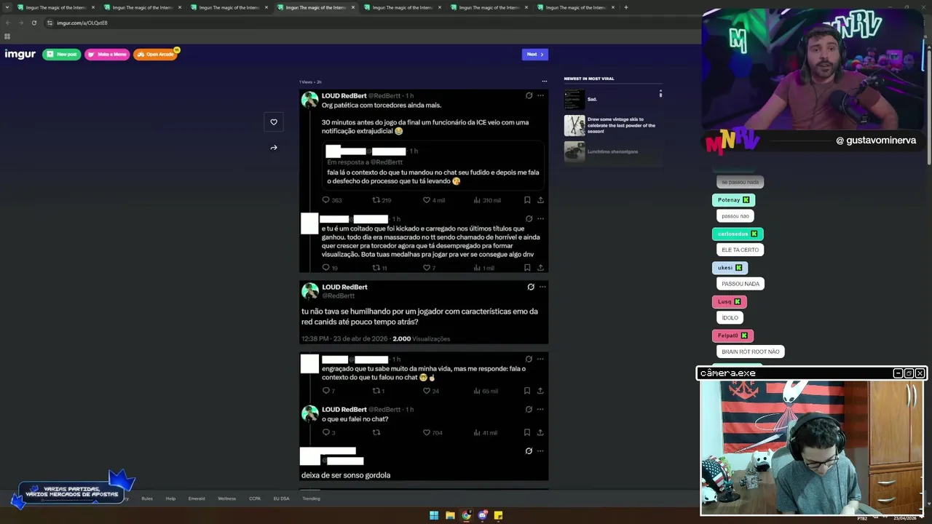Click chat username Lusq
Image resolution: width=932 pixels, height=524 pixels.
pos(724,302)
